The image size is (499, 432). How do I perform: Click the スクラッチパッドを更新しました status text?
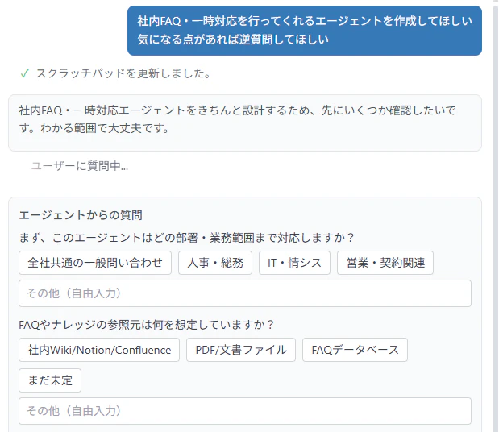pos(123,73)
